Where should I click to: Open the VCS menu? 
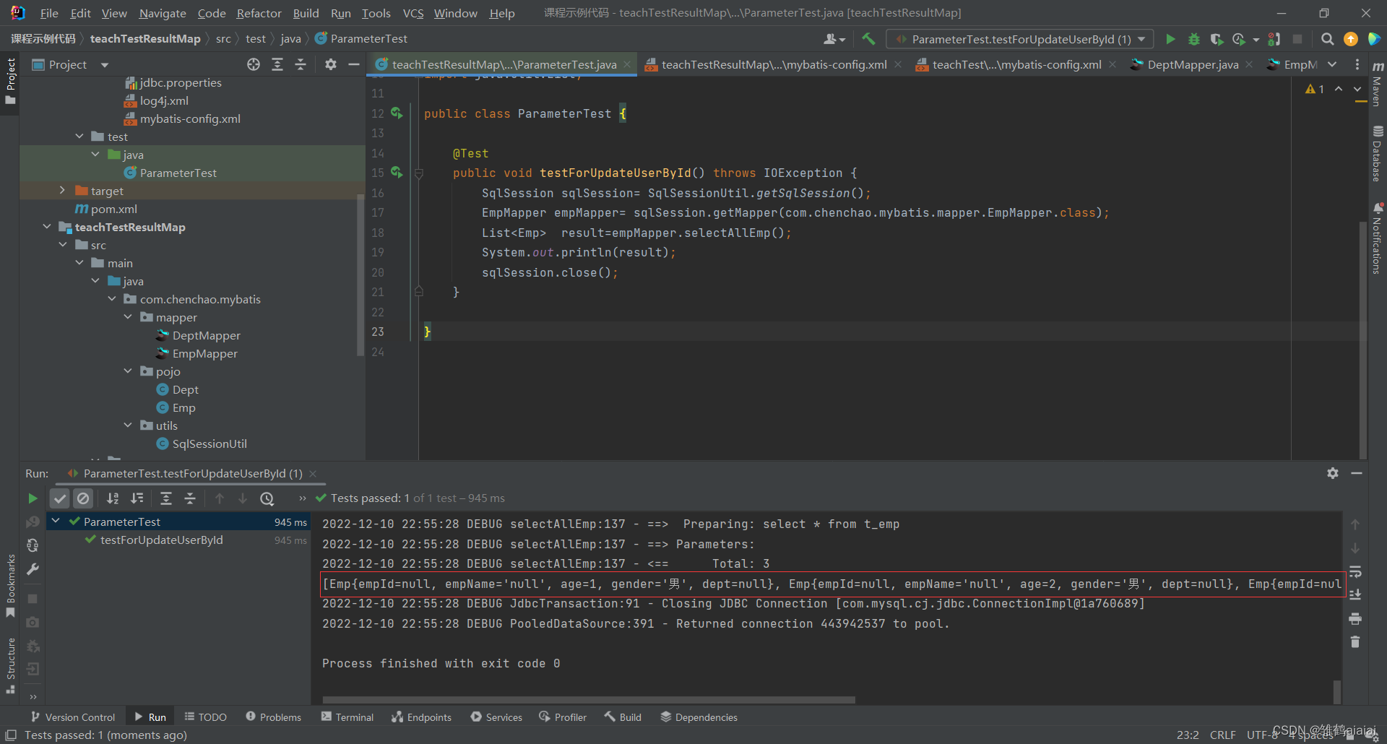(413, 13)
